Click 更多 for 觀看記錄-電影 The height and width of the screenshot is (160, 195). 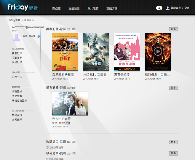[x=173, y=29]
